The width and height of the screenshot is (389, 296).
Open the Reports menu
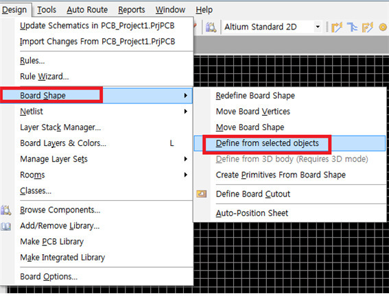pos(132,10)
